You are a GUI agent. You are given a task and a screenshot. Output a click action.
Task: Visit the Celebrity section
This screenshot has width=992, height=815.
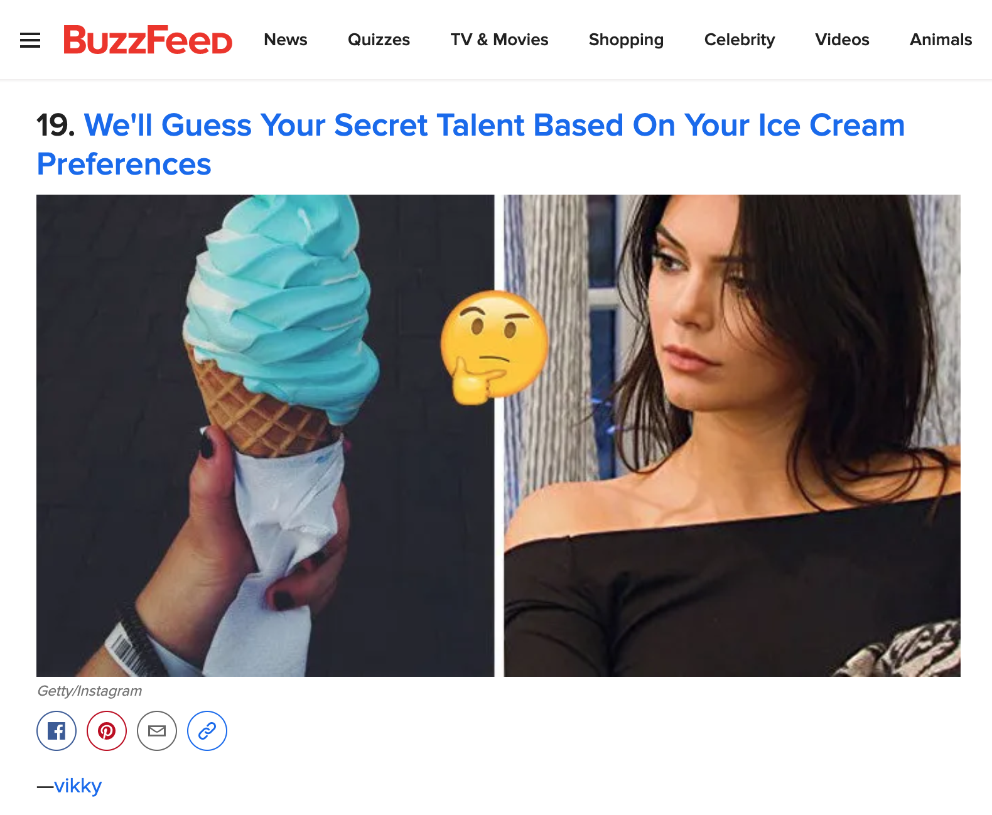click(740, 40)
